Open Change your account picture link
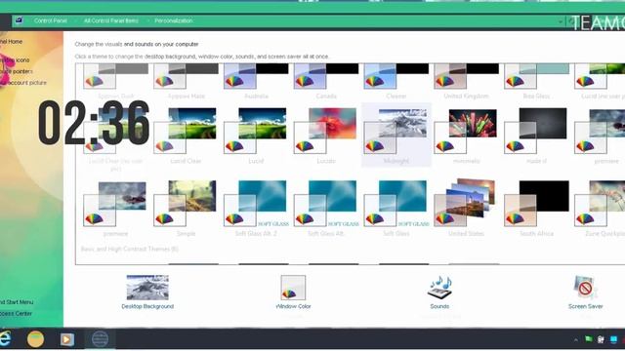The image size is (625, 351). [x=23, y=83]
